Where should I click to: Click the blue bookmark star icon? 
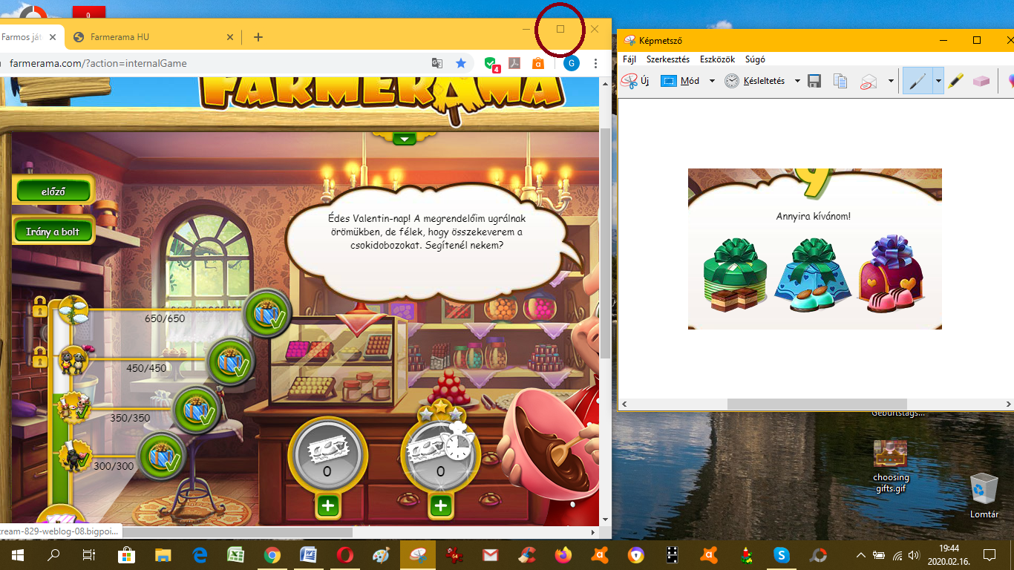tap(461, 64)
